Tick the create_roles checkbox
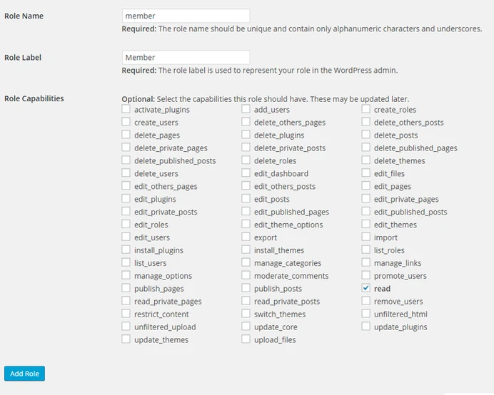The image size is (494, 395). pyautogui.click(x=366, y=110)
